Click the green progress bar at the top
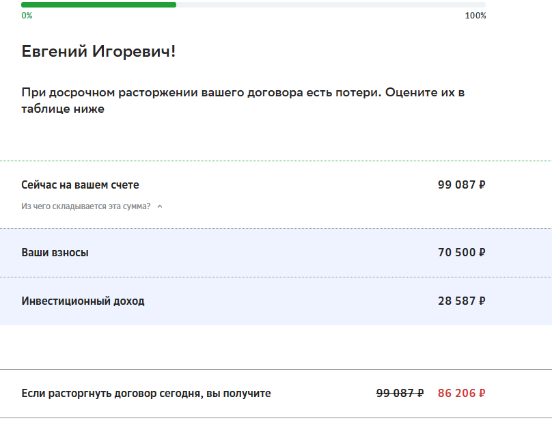The height and width of the screenshot is (423, 552). tap(98, 5)
